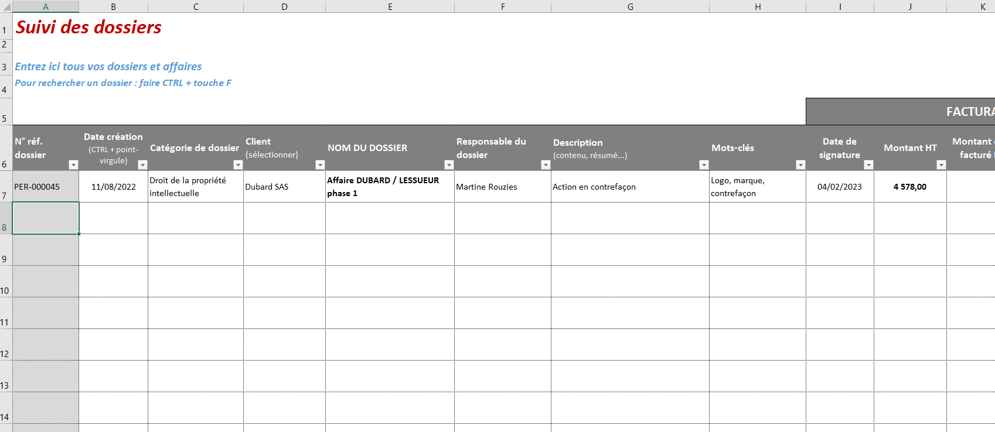Screen dimensions: 995x432
Task: Select 'Droit de la propriété intellectuelle' cell
Action: [x=196, y=187]
